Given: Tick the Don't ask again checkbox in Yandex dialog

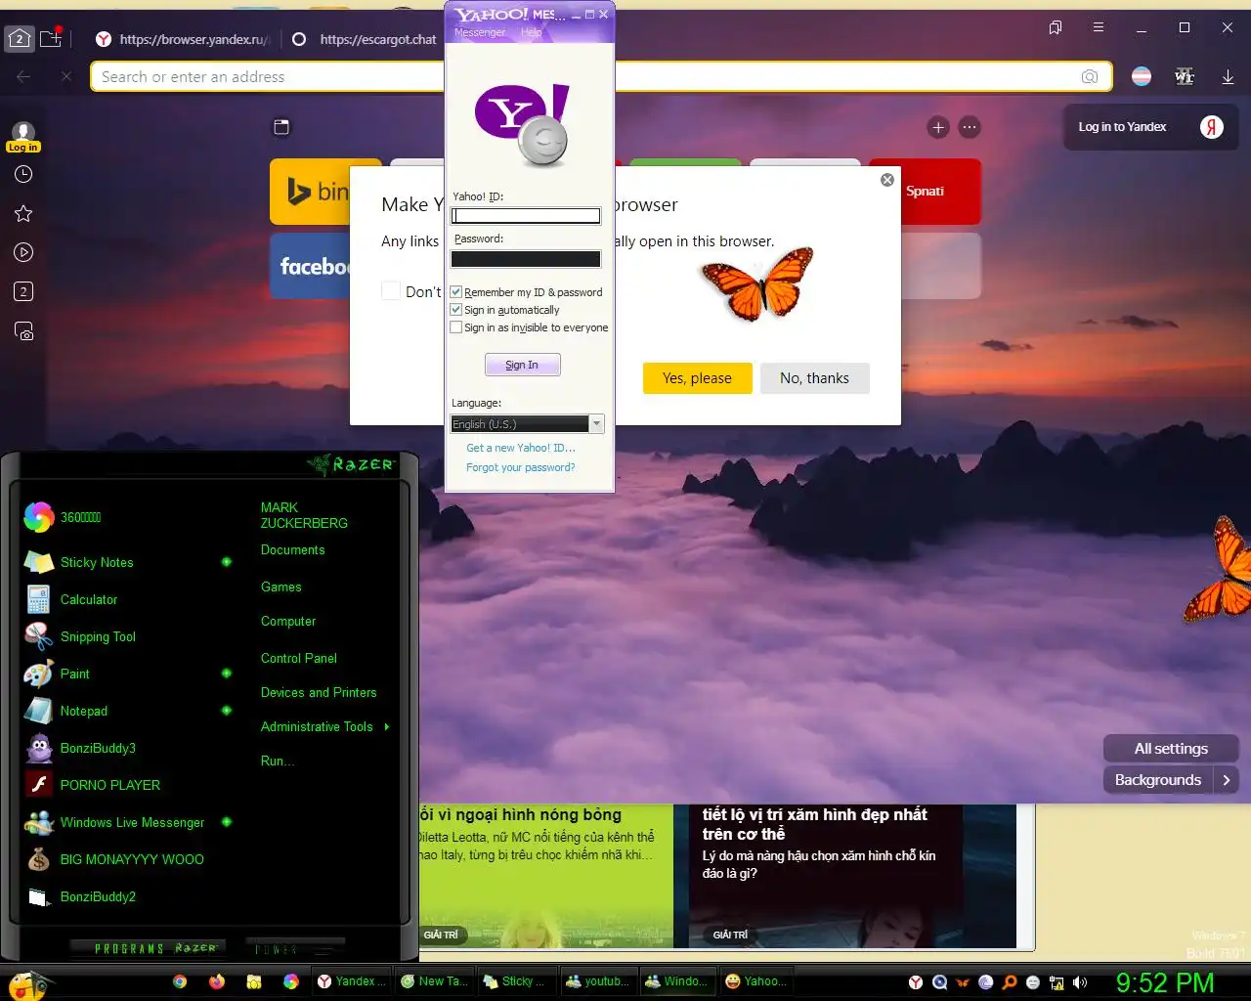Looking at the screenshot, I should pos(391,291).
